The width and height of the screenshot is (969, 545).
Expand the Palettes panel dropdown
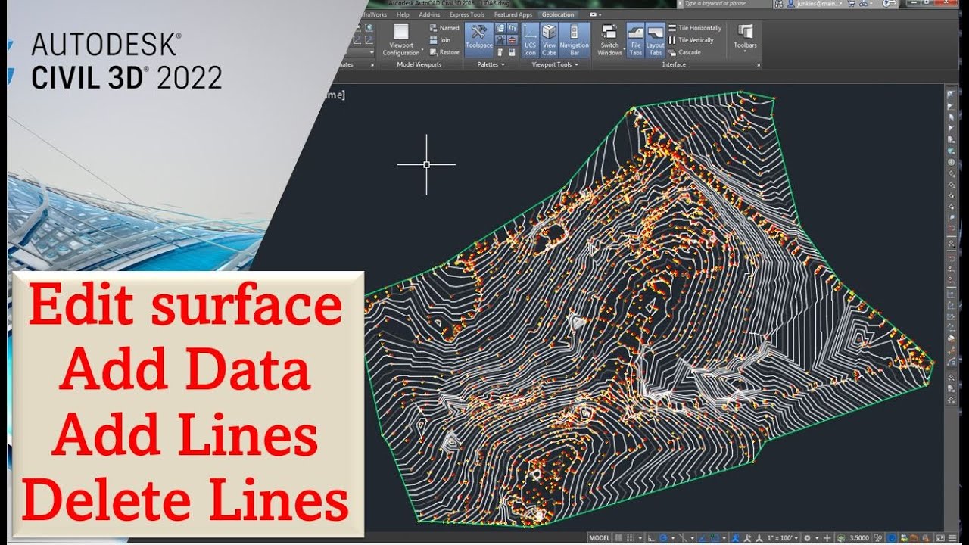[492, 64]
